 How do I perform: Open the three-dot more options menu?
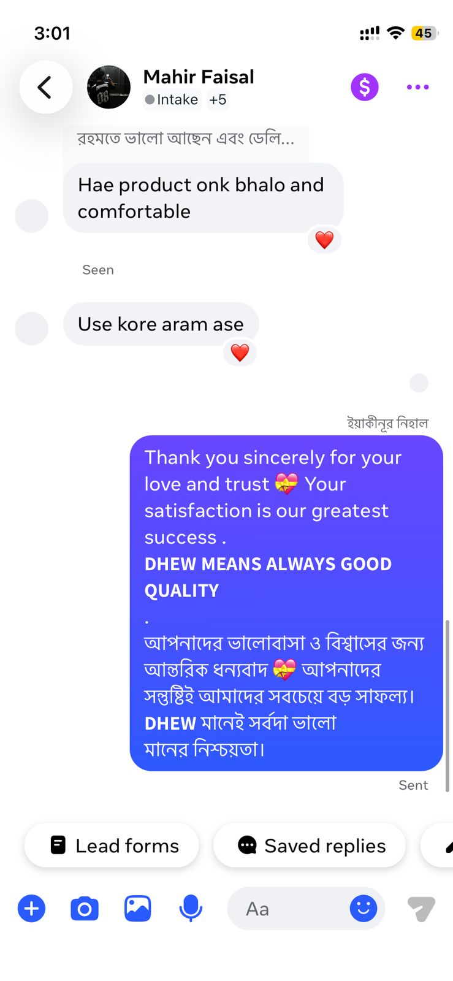(417, 87)
